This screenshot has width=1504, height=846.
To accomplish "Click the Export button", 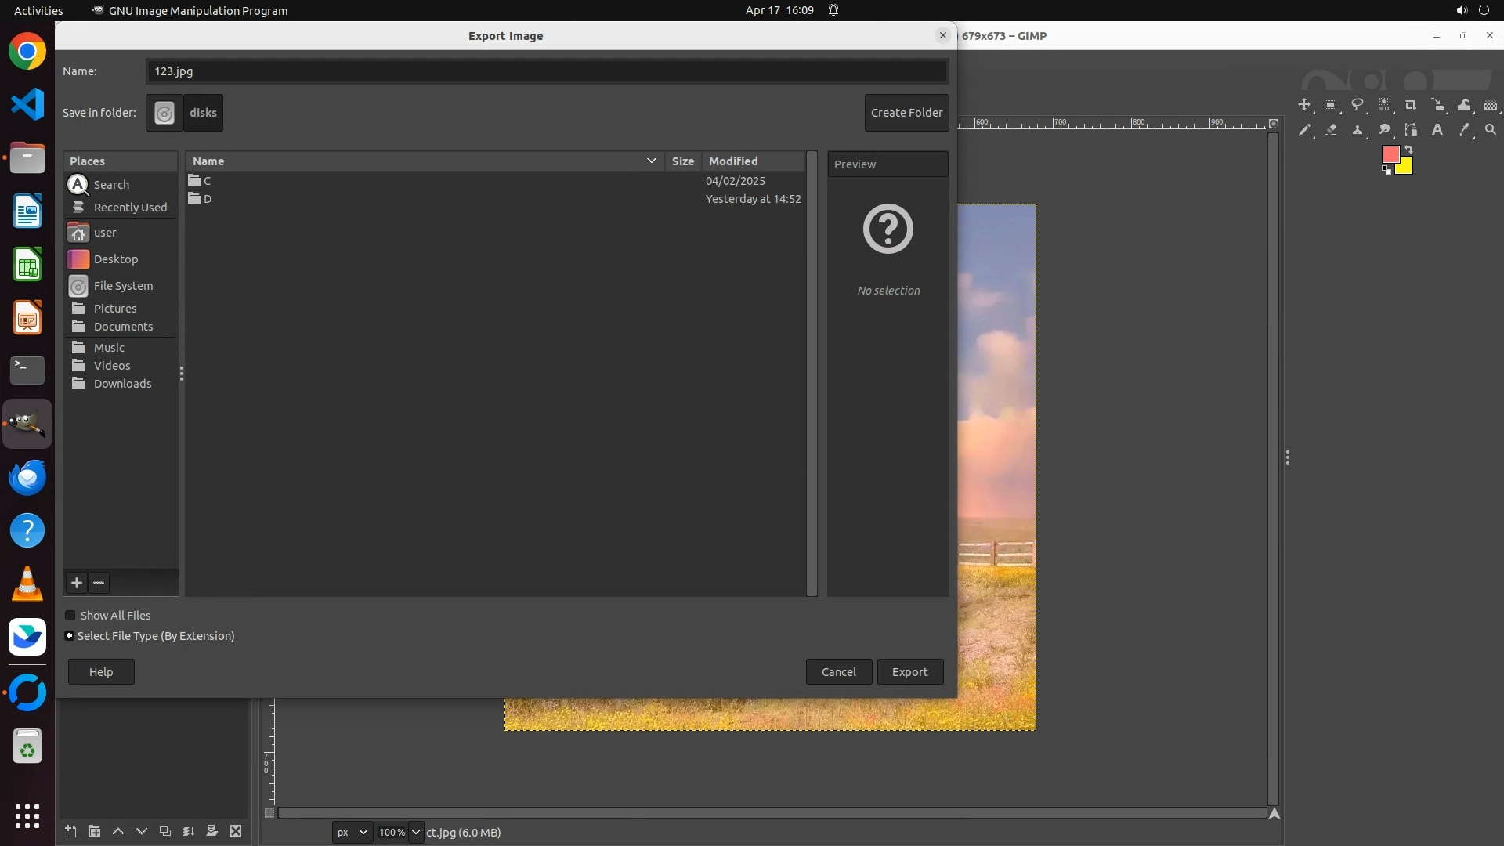I will click(909, 672).
